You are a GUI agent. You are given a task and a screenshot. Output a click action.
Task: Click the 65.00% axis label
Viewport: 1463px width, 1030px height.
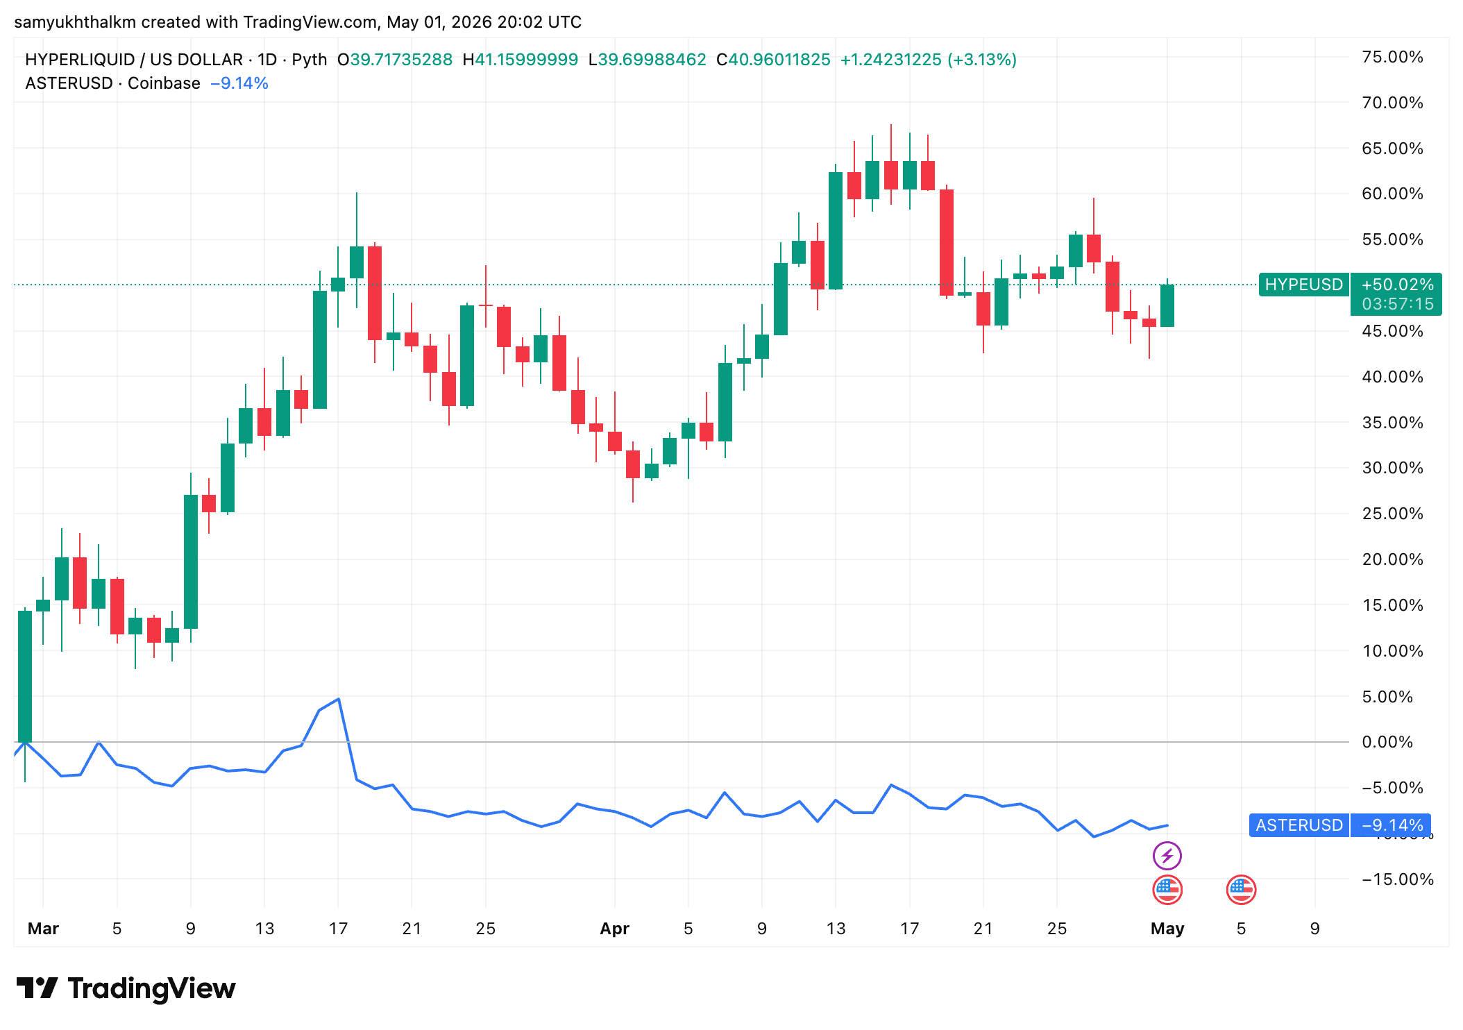1392,149
